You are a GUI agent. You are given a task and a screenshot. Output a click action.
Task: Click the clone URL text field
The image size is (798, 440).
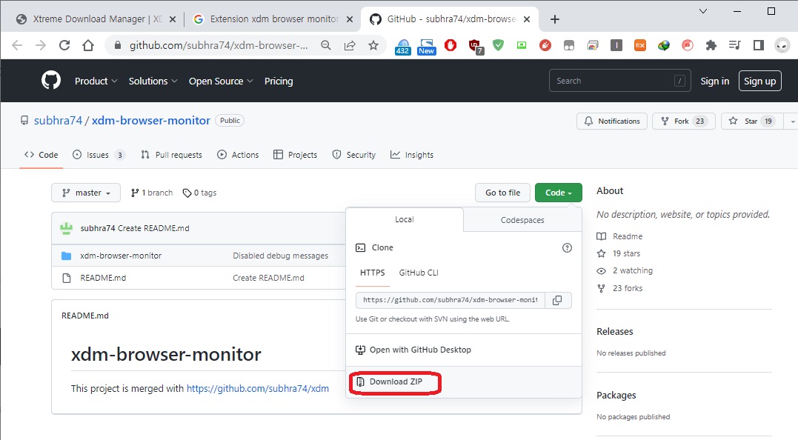pyautogui.click(x=450, y=300)
